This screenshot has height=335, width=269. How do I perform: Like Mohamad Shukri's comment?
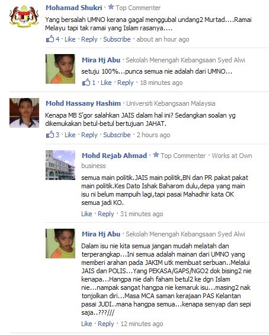(x=70, y=39)
